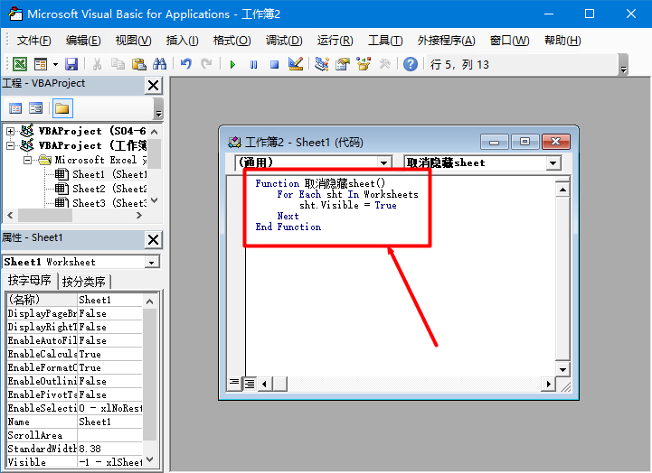This screenshot has height=473, width=652.
Task: Click the properties list scrollbar down arrow
Action: tap(150, 459)
